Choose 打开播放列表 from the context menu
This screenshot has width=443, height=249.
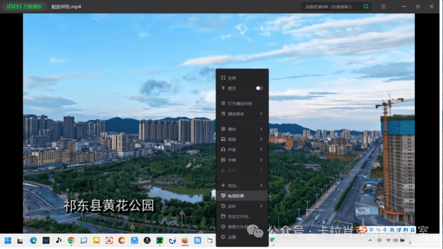pyautogui.click(x=240, y=104)
